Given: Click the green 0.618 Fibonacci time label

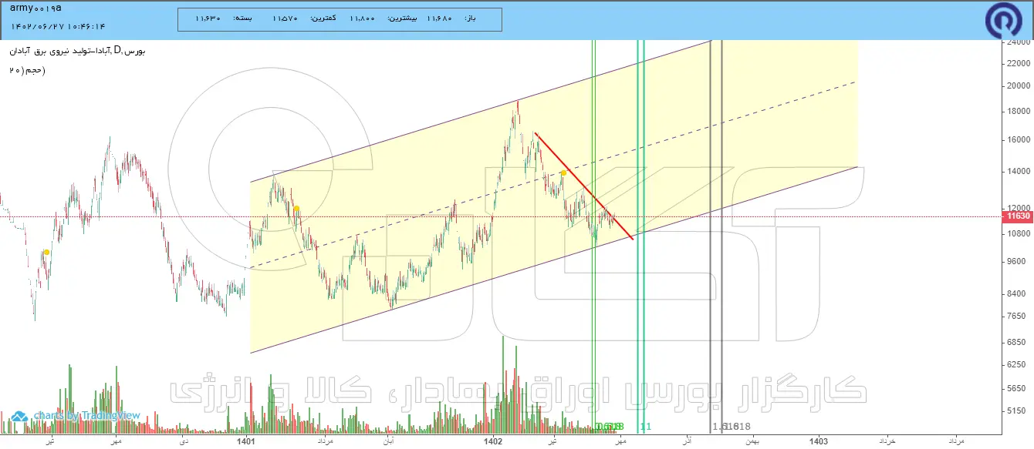Looking at the screenshot, I should [609, 427].
